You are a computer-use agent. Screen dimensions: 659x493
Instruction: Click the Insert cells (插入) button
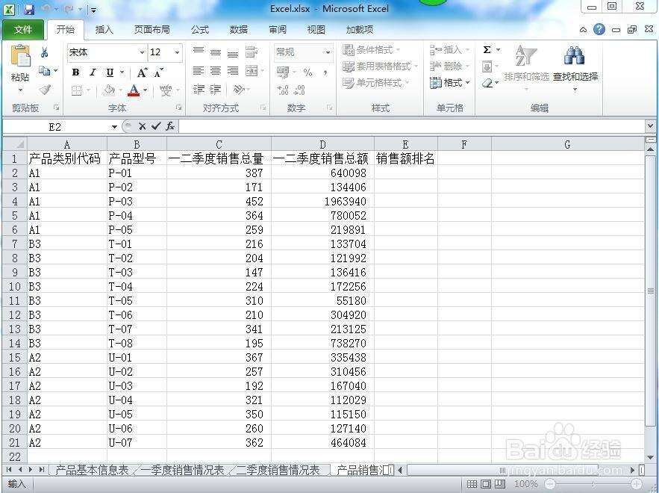[x=449, y=50]
